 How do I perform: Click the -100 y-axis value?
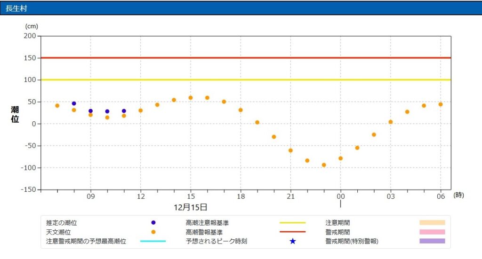pos(28,168)
